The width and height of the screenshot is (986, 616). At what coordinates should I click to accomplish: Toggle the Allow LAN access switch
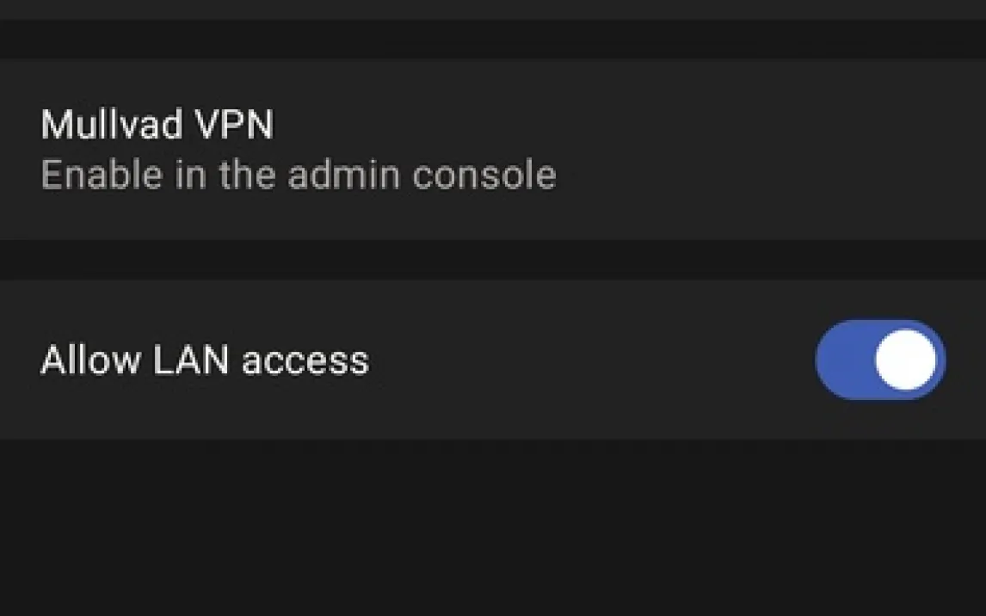tap(880, 360)
